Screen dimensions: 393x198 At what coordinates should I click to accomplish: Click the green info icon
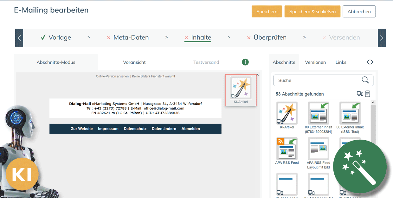245,62
